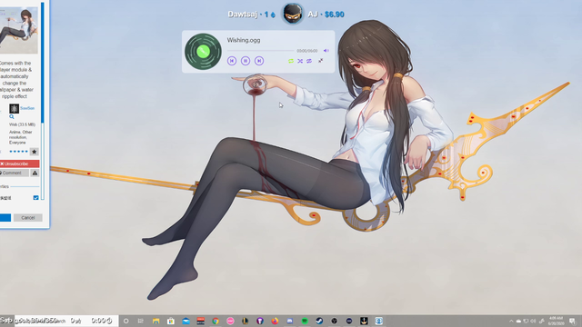Open the notification center icon
Screen dimensions: 582x327
click(x=573, y=321)
